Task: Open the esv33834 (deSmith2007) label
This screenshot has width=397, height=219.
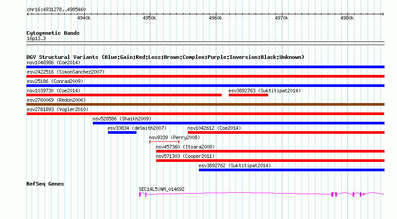Action: tap(137, 128)
